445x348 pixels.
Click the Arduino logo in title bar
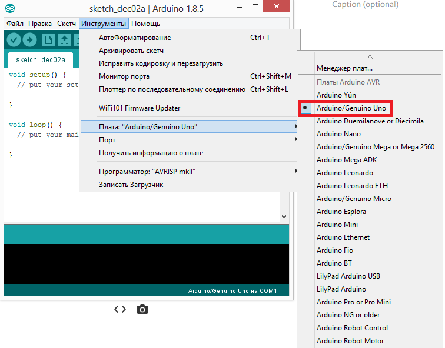coord(10,8)
